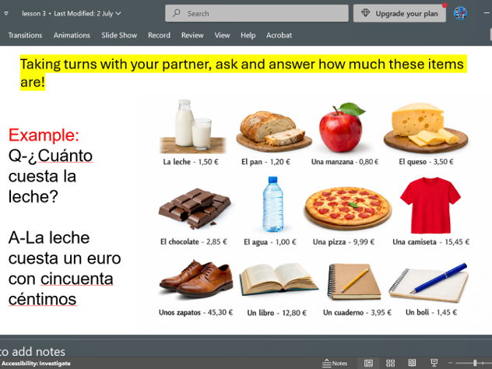Image resolution: width=492 pixels, height=369 pixels.
Task: Select the cheese image
Action: [426, 128]
